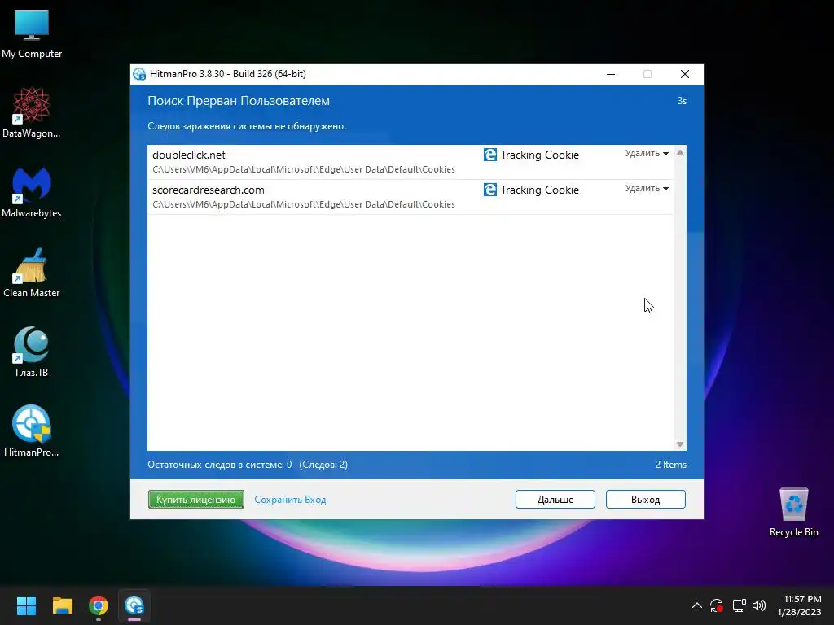Click the Выход button
Viewport: 834px width, 625px height.
tap(645, 500)
